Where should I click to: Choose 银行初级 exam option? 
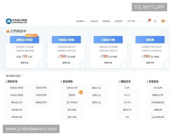click(72, 110)
